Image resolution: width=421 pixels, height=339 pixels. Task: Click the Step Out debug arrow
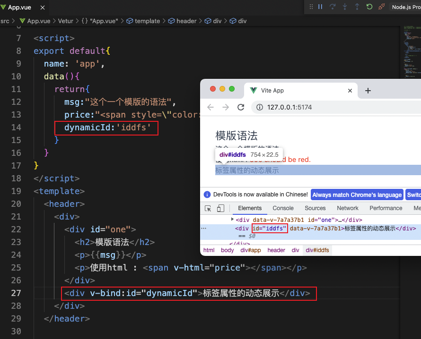[357, 7]
